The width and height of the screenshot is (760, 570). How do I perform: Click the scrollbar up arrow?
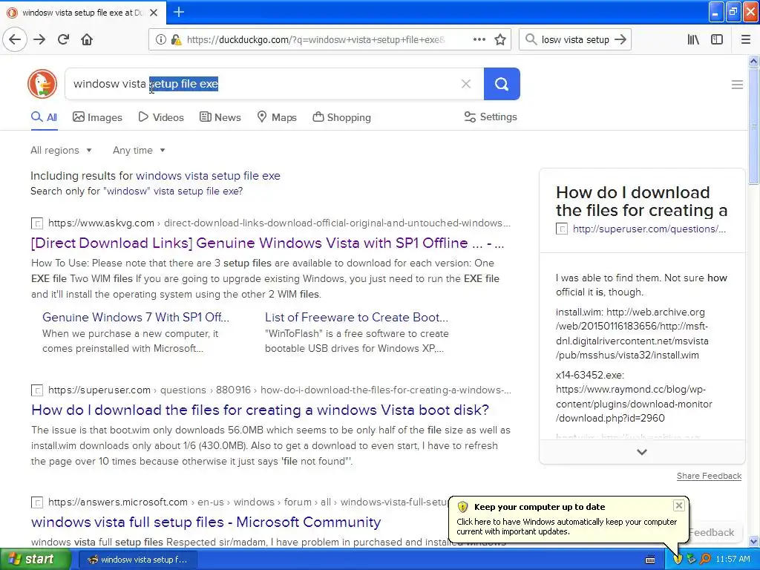pos(753,61)
